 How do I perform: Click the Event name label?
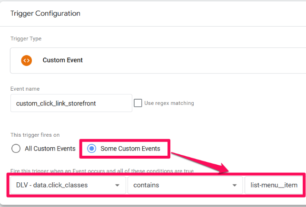click(25, 89)
